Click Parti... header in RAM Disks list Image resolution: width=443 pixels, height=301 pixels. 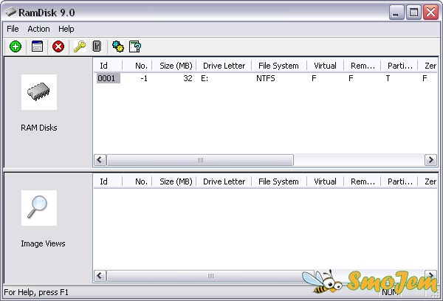pyautogui.click(x=399, y=66)
